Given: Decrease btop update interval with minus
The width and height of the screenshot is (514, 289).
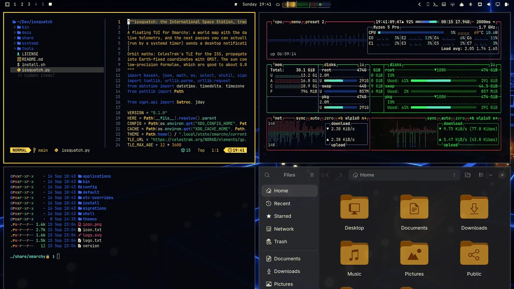Looking at the screenshot, I should [x=473, y=22].
